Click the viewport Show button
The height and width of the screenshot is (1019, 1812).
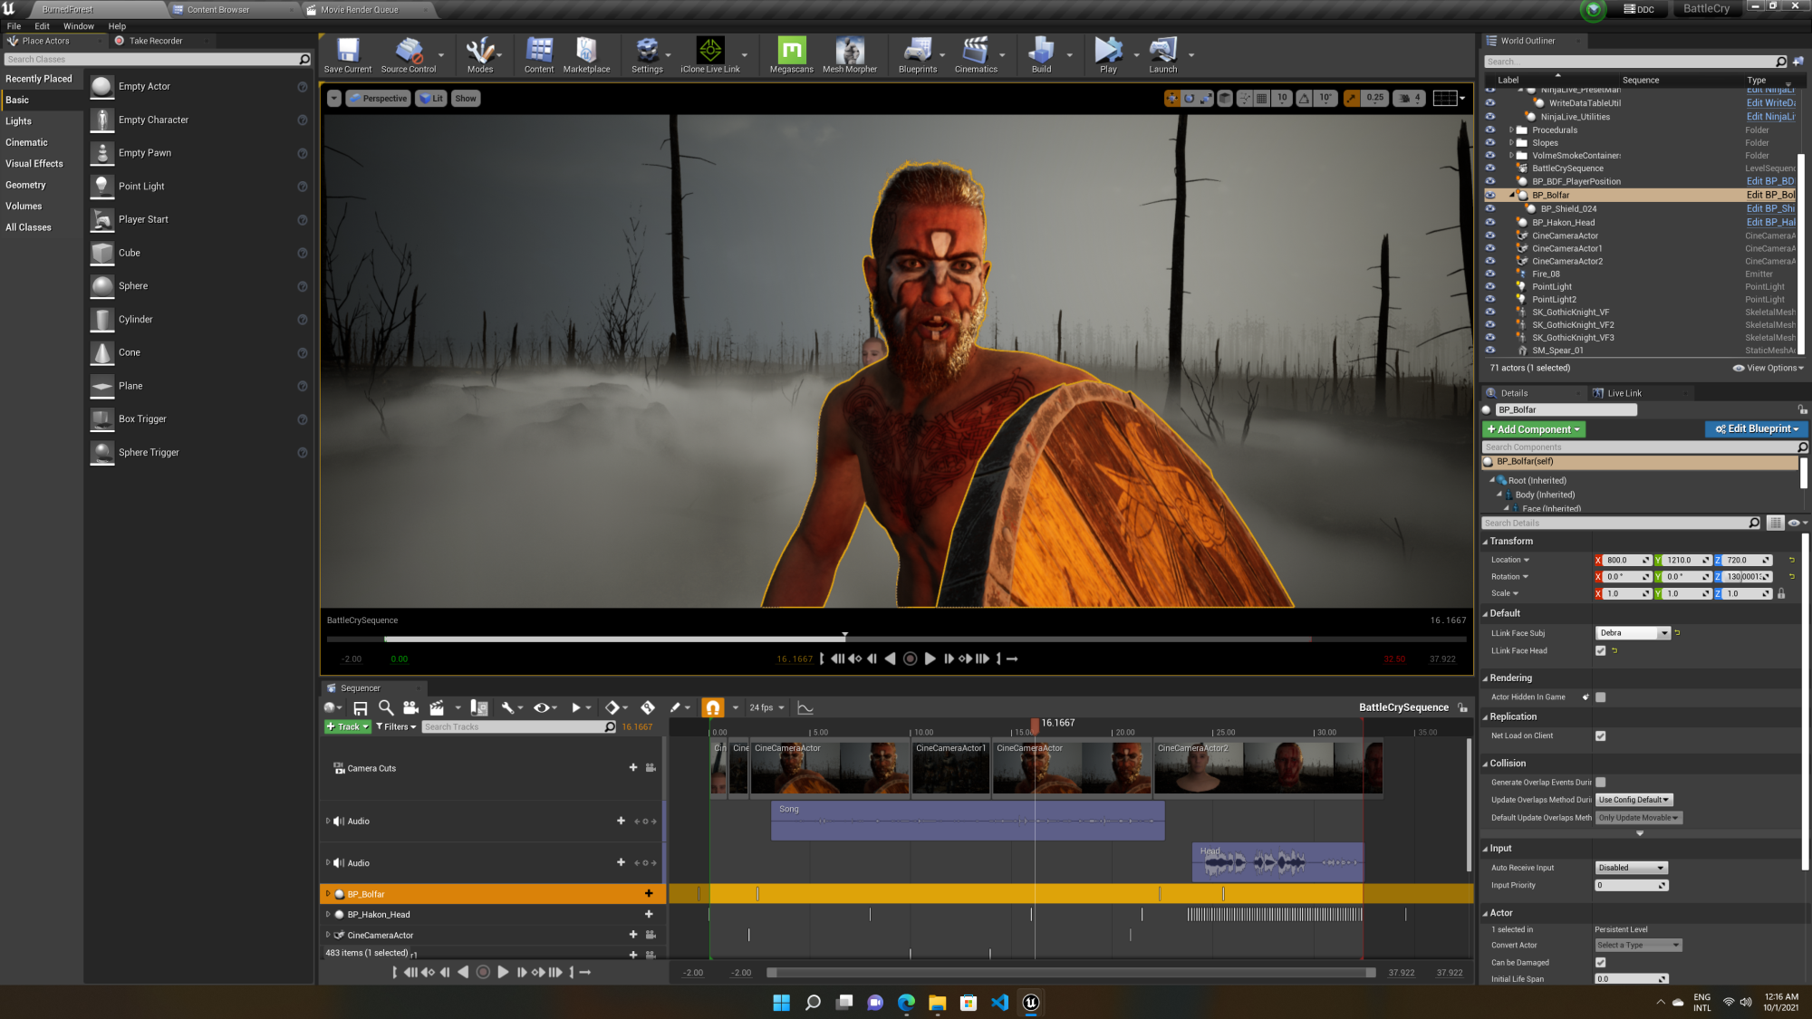point(465,98)
